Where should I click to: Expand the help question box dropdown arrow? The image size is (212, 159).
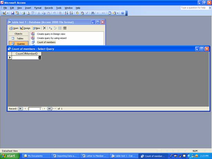pyautogui.click(x=210, y=8)
